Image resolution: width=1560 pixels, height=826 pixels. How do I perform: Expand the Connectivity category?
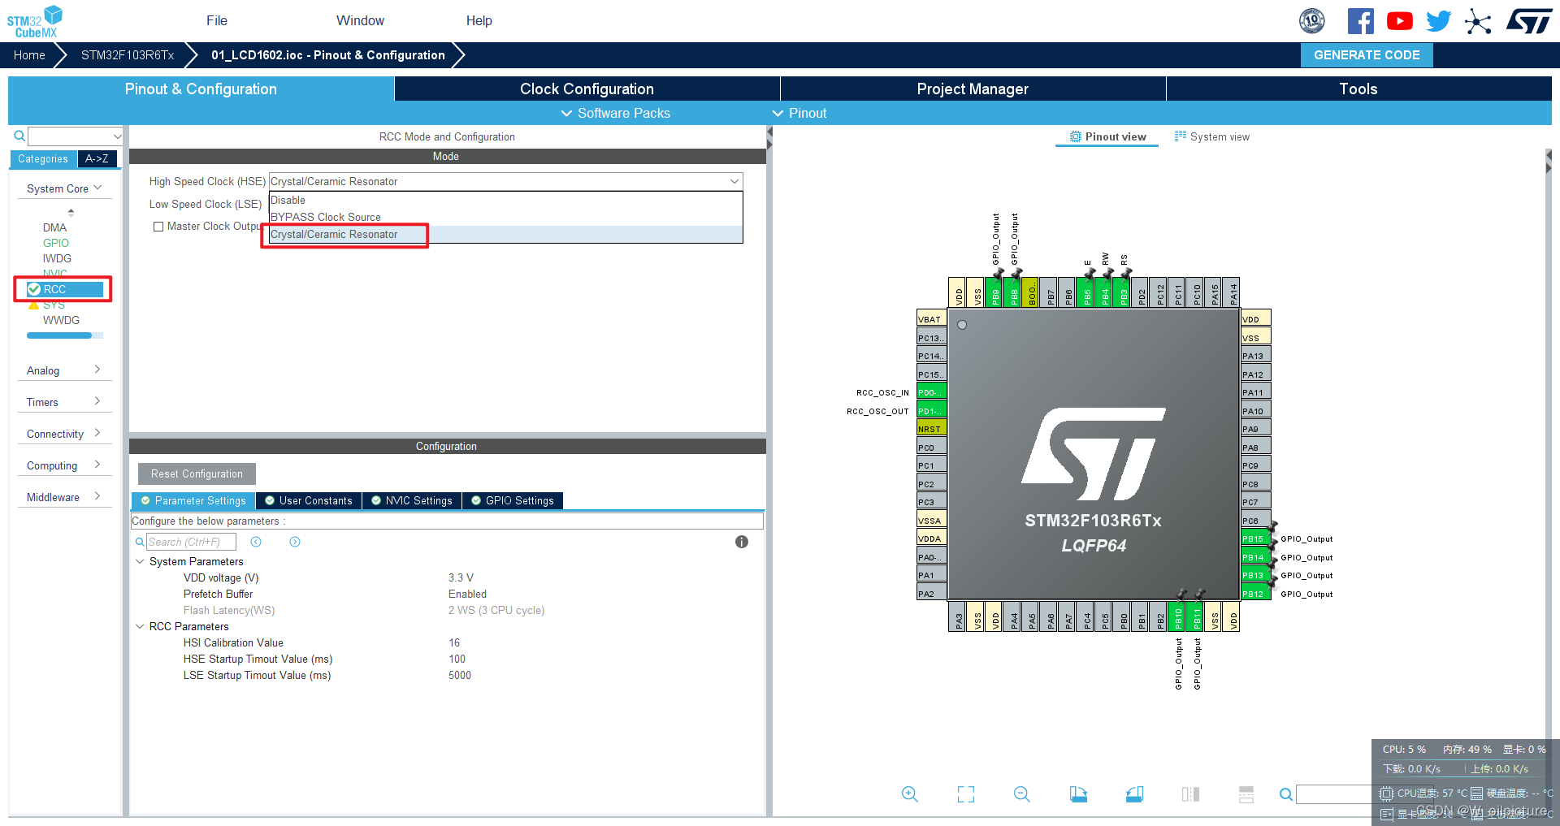pos(65,434)
